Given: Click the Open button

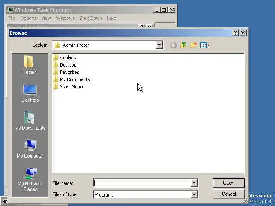Looking at the screenshot, I should tap(229, 183).
